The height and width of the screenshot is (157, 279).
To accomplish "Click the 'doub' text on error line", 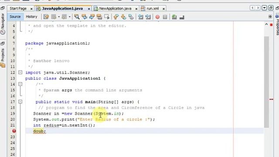I will pyautogui.click(x=38, y=131).
